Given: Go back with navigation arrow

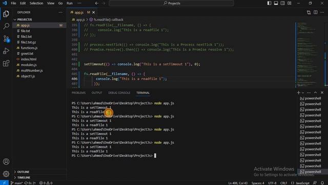Looking at the screenshot, I should coord(97,3).
